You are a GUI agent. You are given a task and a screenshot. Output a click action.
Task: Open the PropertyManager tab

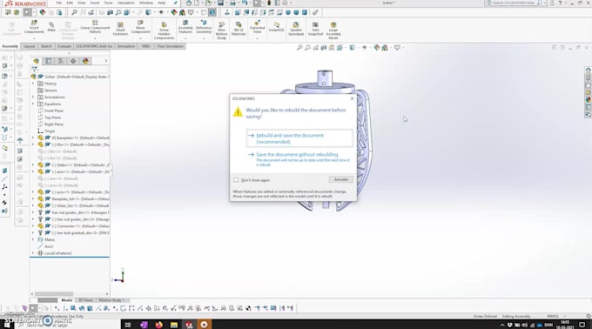tap(49, 61)
